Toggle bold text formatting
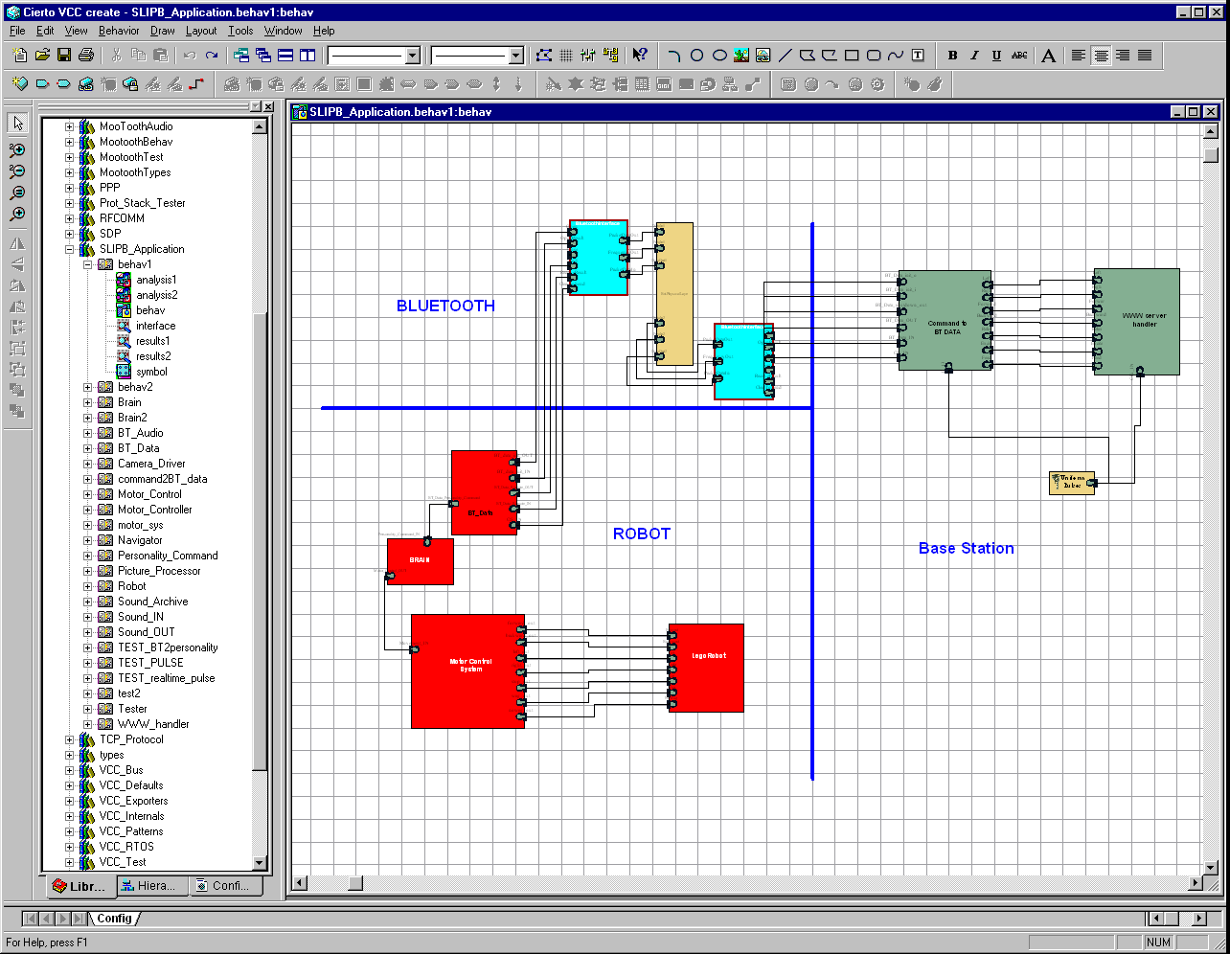The image size is (1230, 954). [952, 56]
